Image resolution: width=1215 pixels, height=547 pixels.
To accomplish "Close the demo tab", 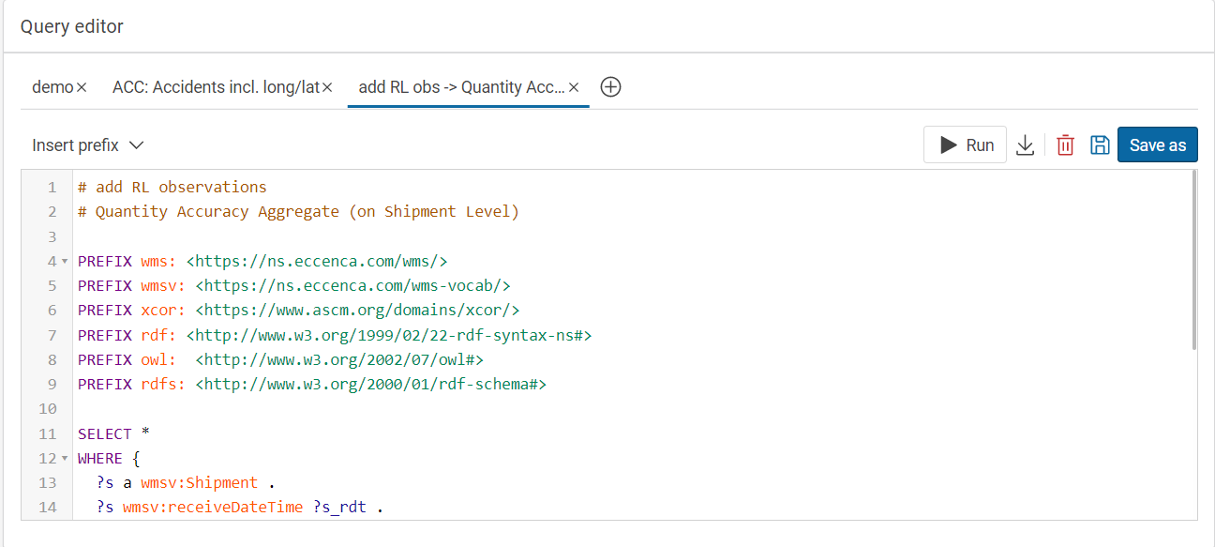I will [82, 87].
